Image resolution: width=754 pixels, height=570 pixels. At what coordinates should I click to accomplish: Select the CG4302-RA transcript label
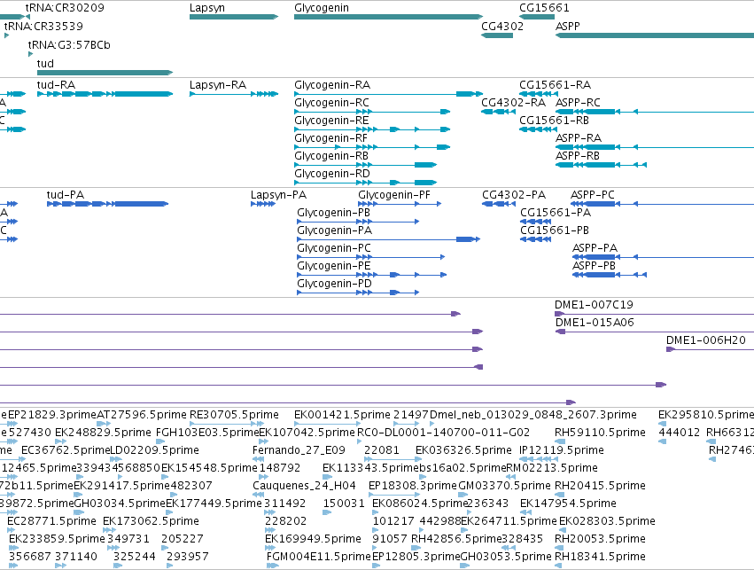[513, 103]
